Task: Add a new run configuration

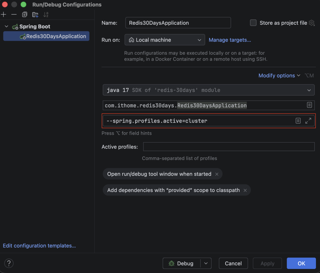Action: tap(4, 14)
